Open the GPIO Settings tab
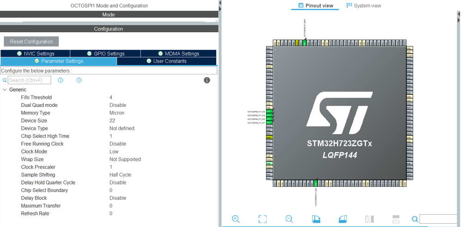Image resolution: width=461 pixels, height=227 pixels. [105, 54]
